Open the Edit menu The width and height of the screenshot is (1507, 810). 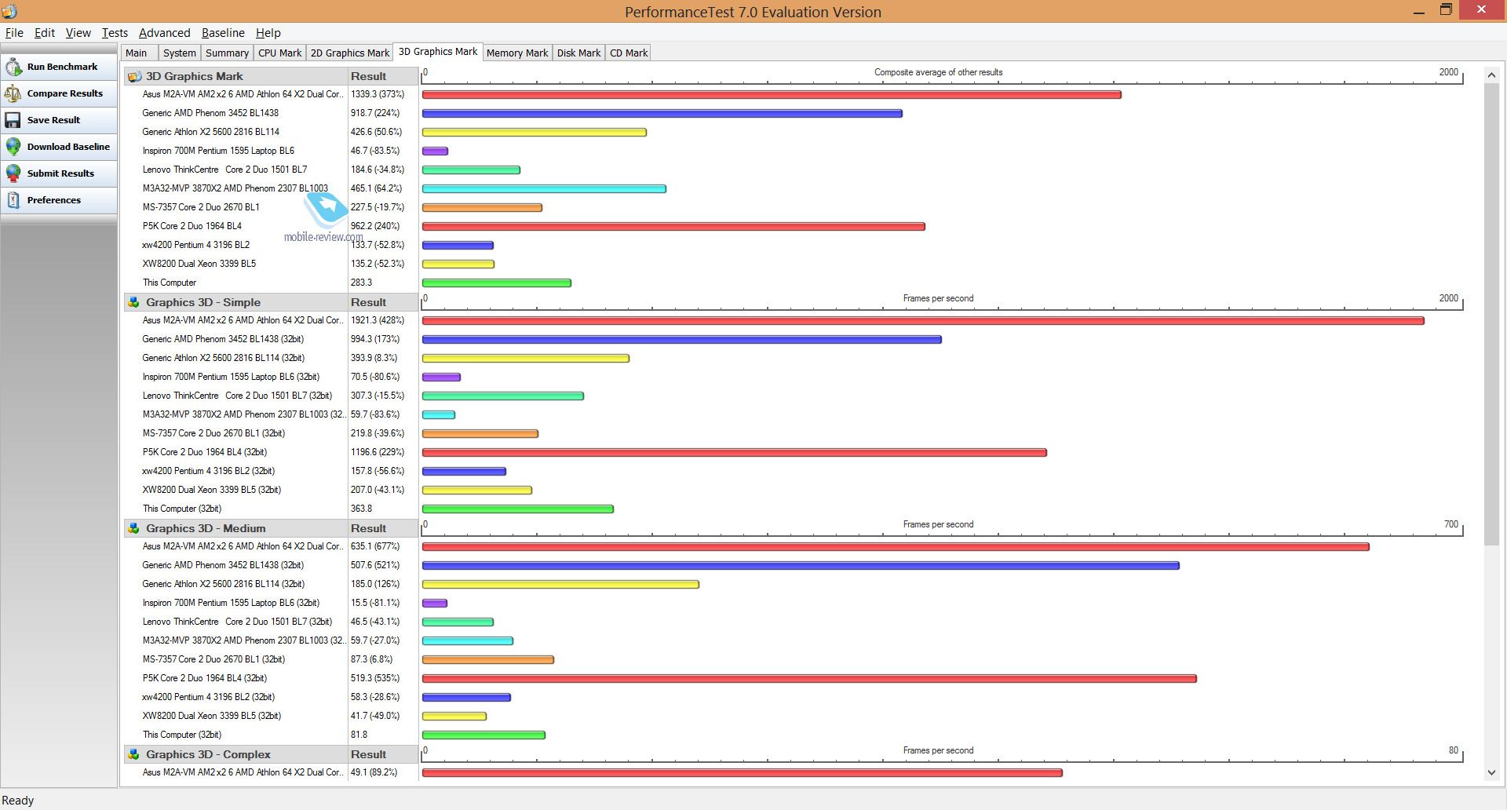[45, 33]
